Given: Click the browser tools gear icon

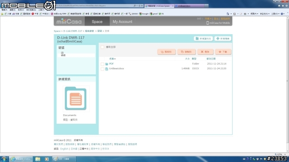Looking at the screenshot, I should pos(286,6).
